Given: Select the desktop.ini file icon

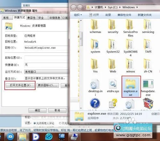Looking at the screenshot, I should (x=94, y=84).
